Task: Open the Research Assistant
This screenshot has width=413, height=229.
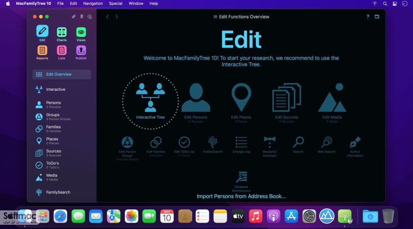Action: [270, 146]
